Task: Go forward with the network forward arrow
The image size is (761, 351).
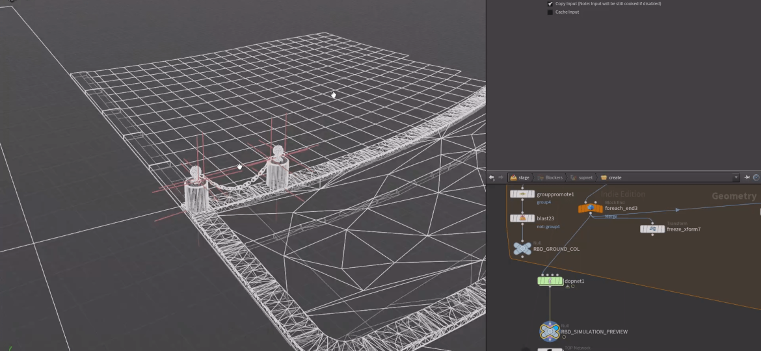Action: click(500, 177)
